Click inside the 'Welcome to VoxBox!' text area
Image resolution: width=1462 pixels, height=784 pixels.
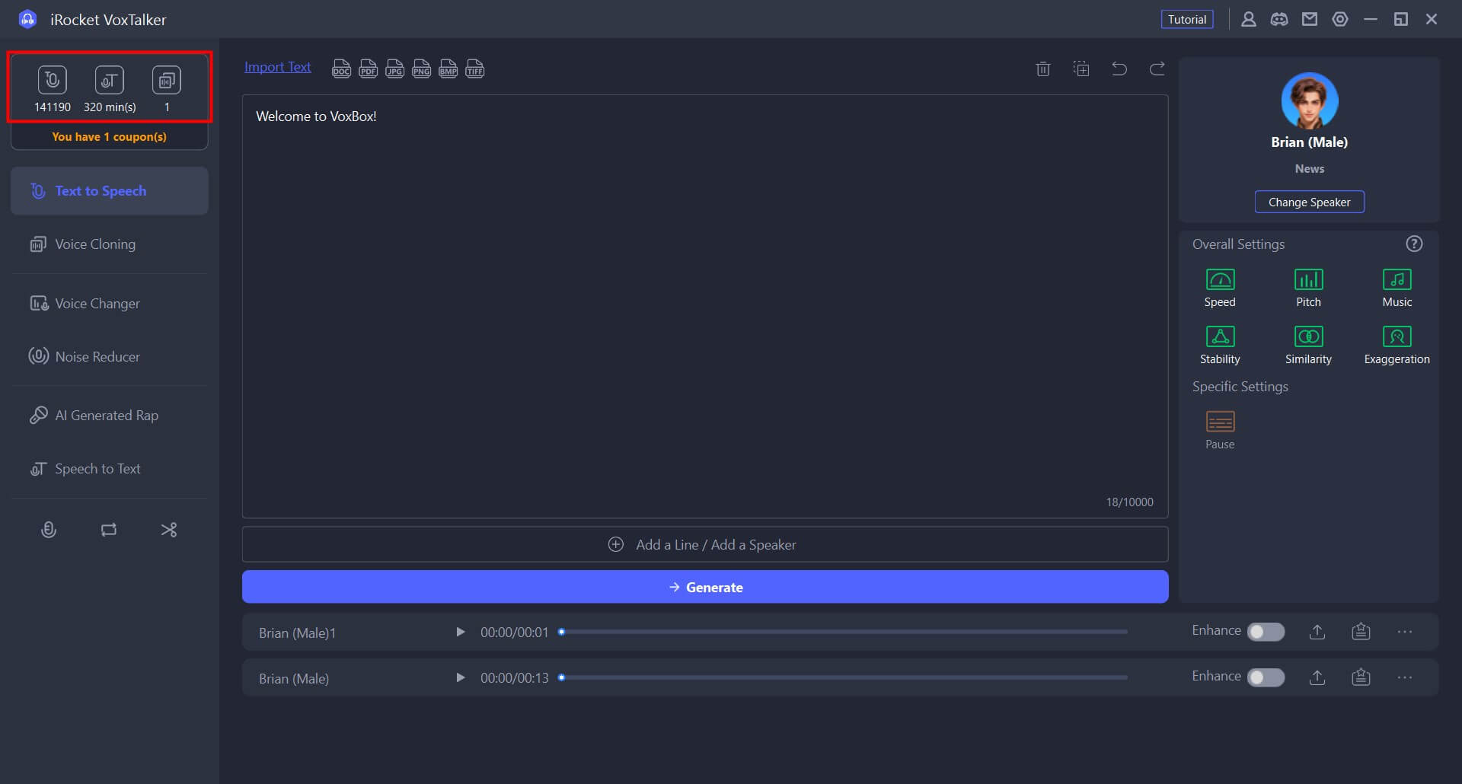click(x=705, y=306)
